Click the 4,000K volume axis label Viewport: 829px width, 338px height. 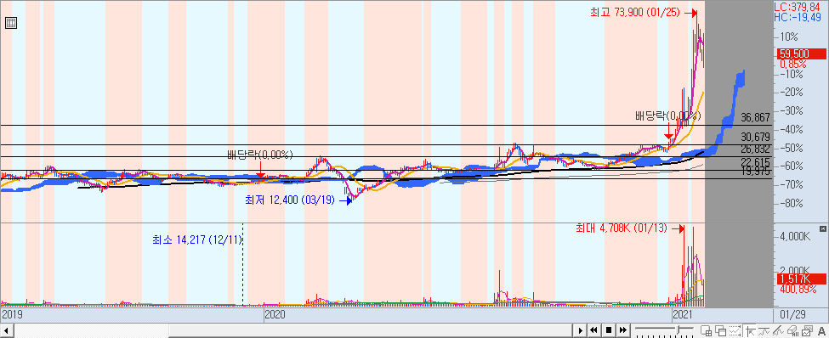pos(795,236)
